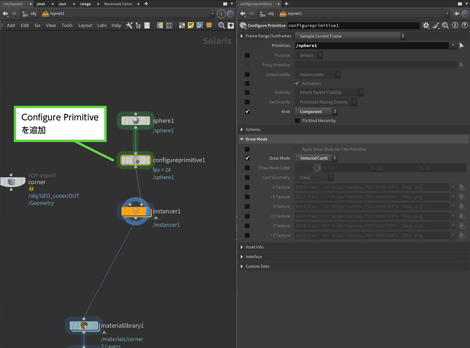This screenshot has height=348, width=470.
Task: Open the Layout menu
Action: (x=85, y=25)
